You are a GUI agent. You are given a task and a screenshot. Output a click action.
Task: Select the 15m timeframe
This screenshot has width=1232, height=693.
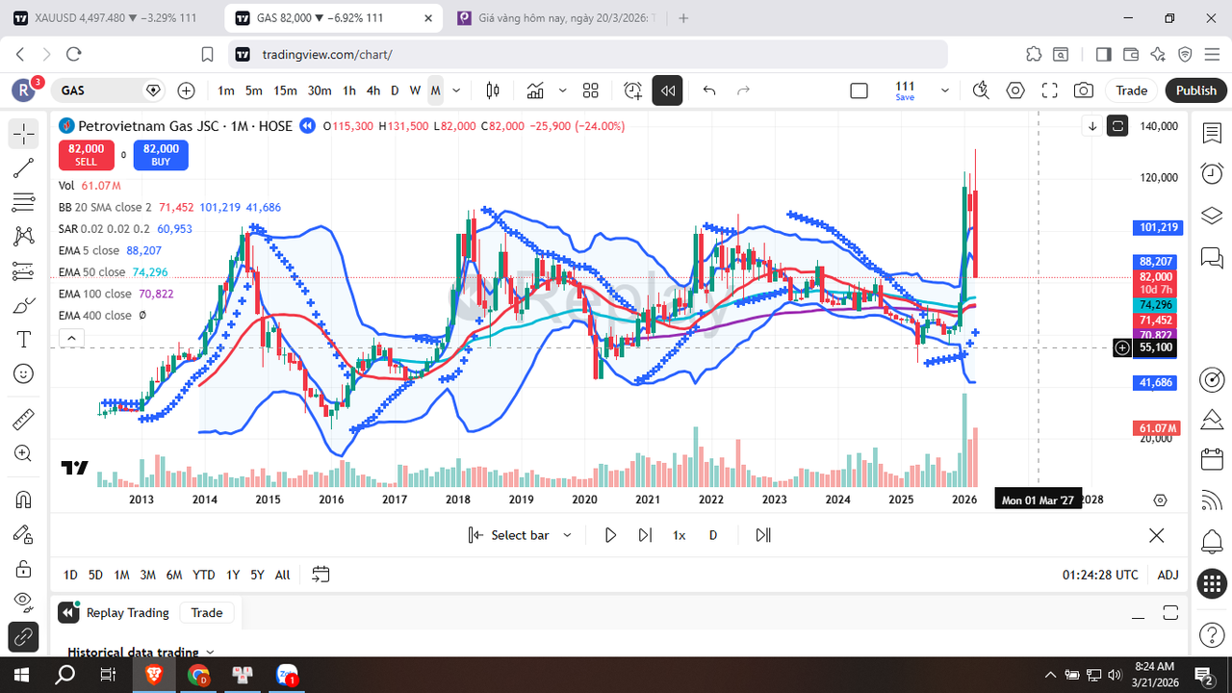coord(285,90)
